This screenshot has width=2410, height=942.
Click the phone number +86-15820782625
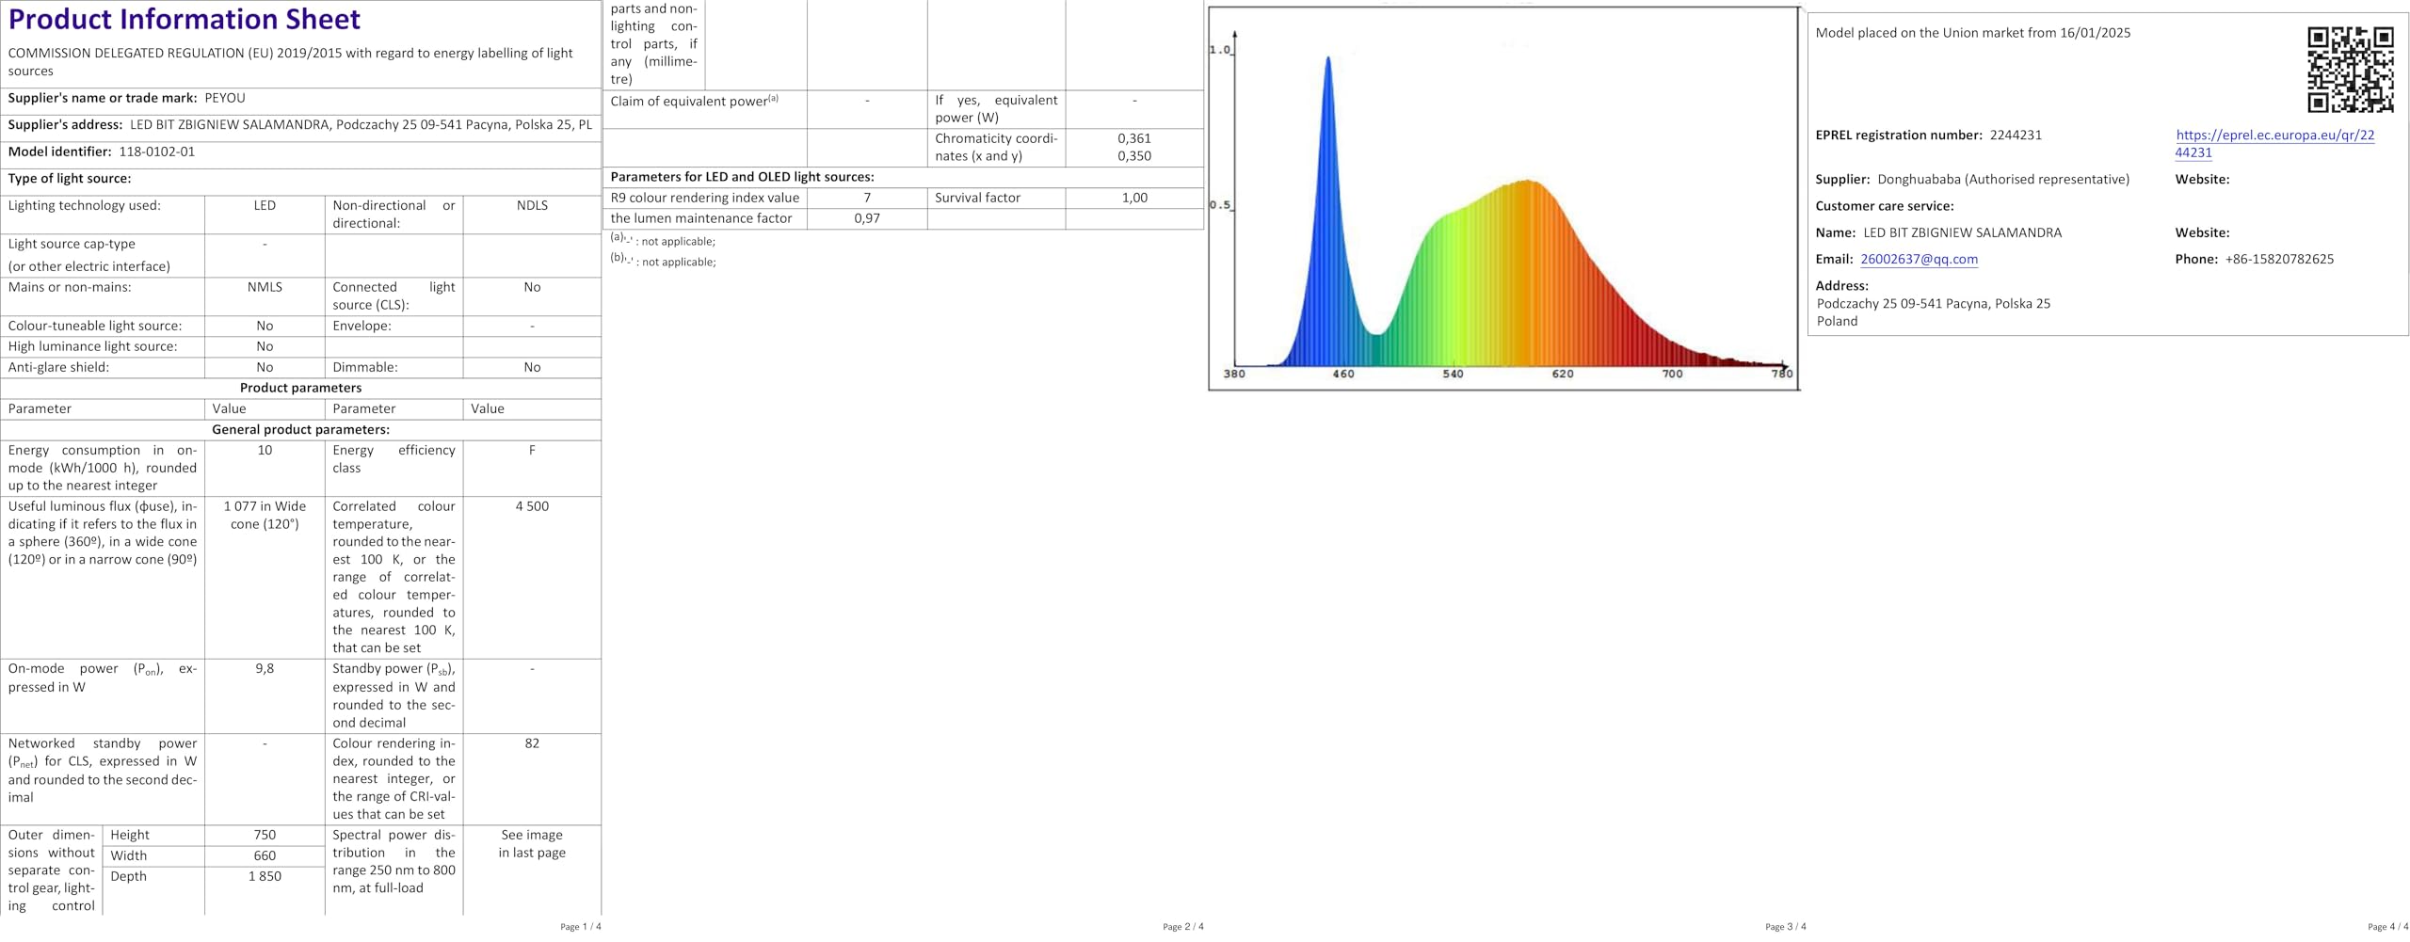pos(2279,260)
